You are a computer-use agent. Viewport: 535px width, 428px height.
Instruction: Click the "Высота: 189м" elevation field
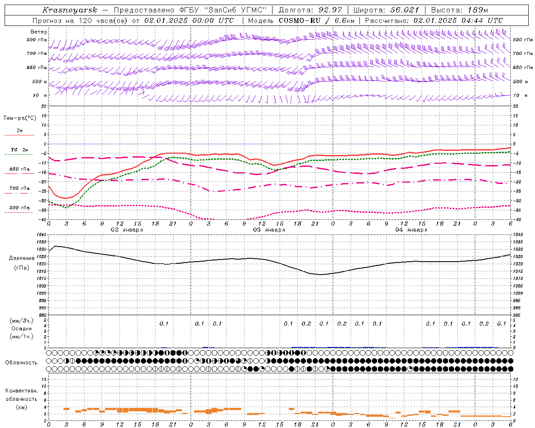click(459, 10)
